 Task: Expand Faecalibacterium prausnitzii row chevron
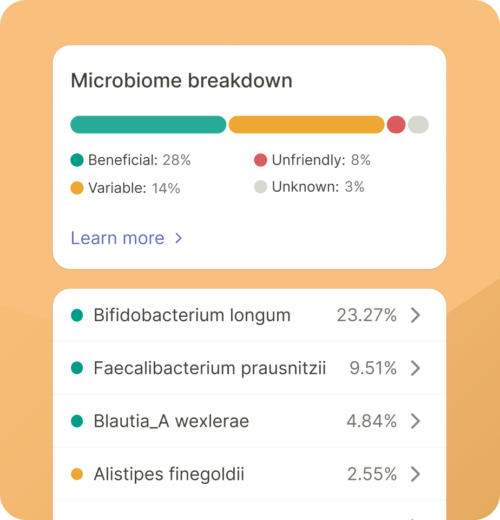click(x=416, y=368)
